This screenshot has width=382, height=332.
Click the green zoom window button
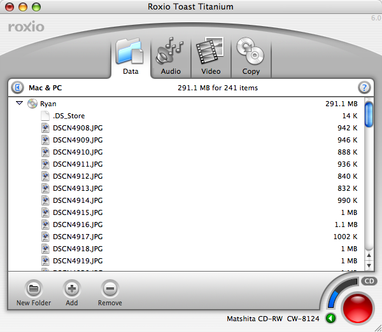[x=36, y=7]
